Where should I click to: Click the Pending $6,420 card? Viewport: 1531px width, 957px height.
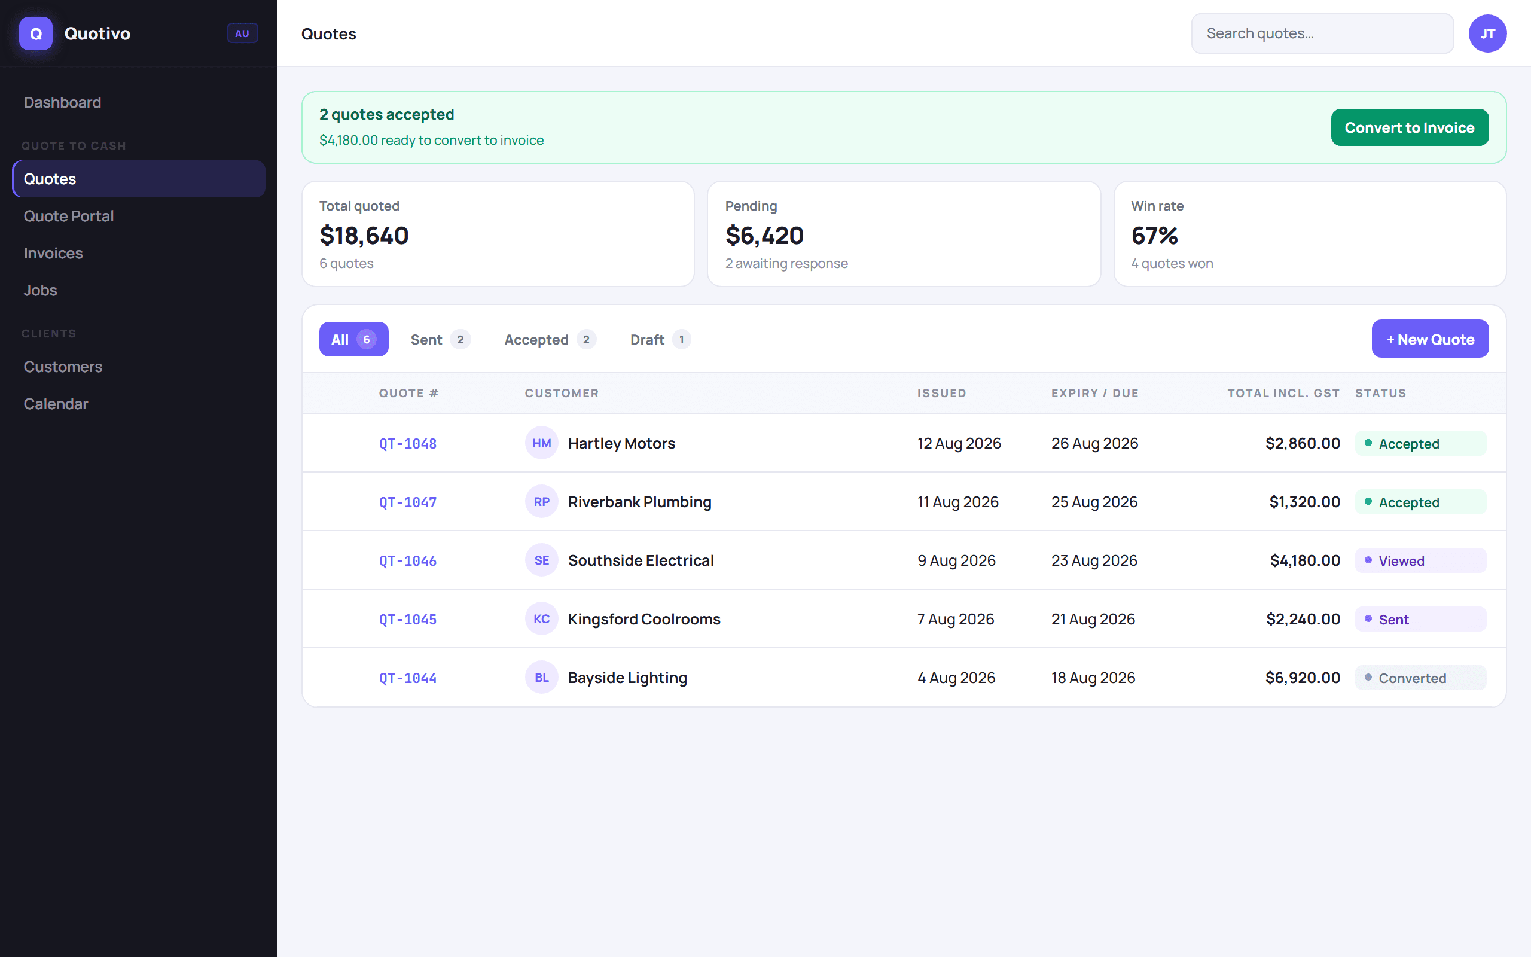pyautogui.click(x=904, y=234)
